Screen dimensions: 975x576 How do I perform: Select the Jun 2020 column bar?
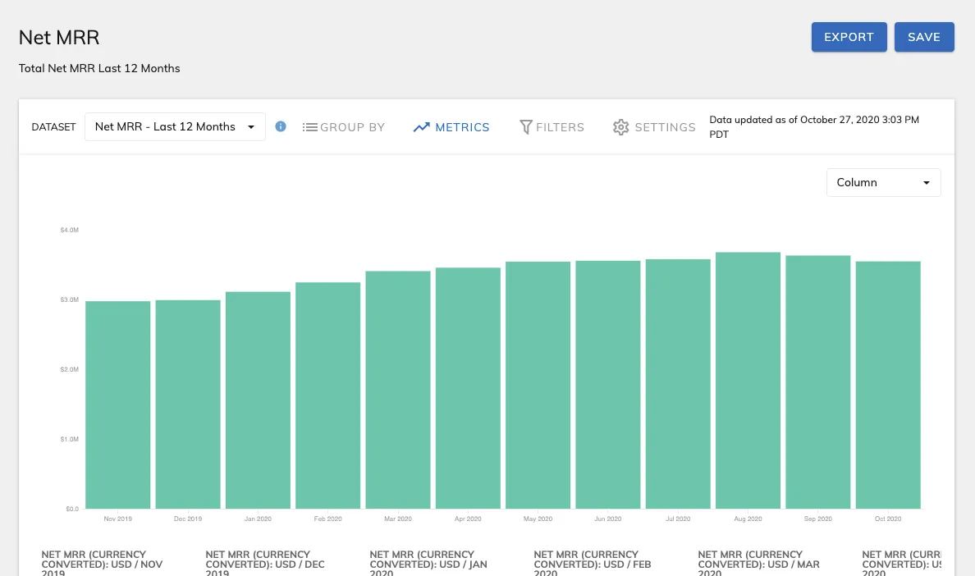coord(608,385)
